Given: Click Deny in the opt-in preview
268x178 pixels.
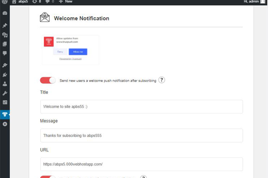Looking at the screenshot, I should click(x=60, y=52).
